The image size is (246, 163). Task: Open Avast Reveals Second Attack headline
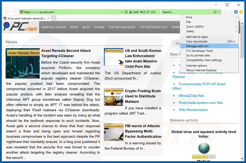[66, 53]
